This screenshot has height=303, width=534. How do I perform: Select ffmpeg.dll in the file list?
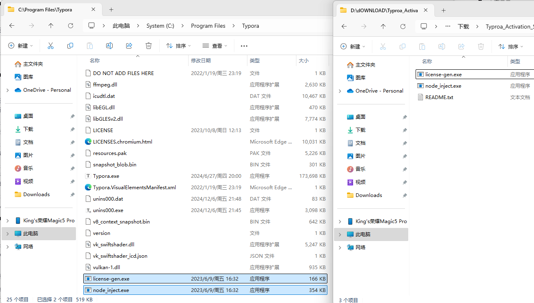tap(205, 84)
